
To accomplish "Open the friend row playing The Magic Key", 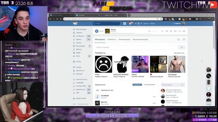I will pos(173,102).
